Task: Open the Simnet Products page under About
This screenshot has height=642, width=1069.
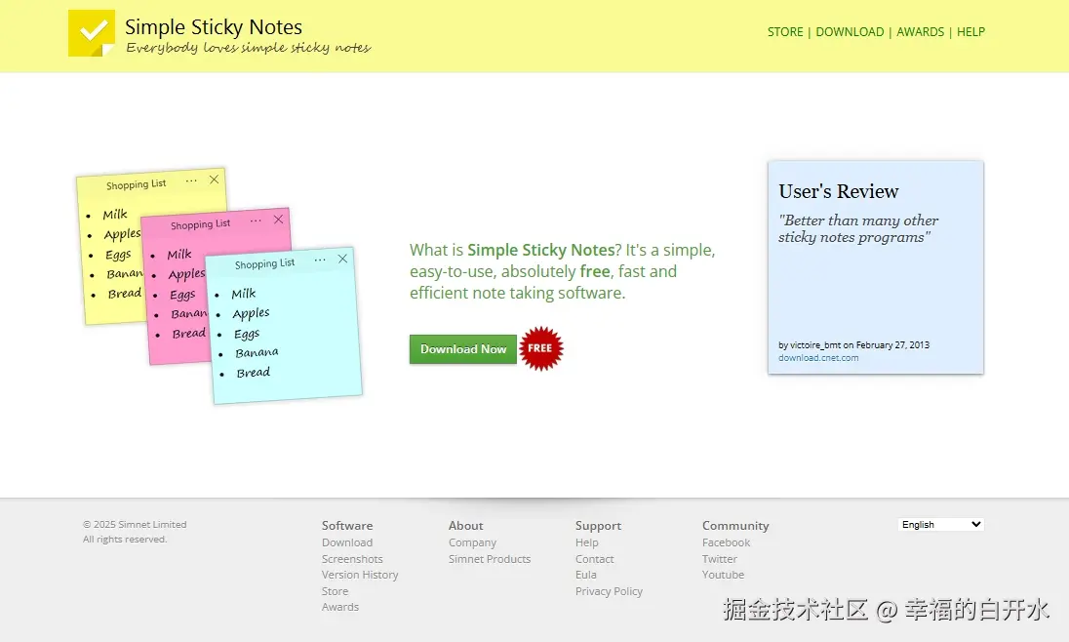Action: tap(490, 558)
